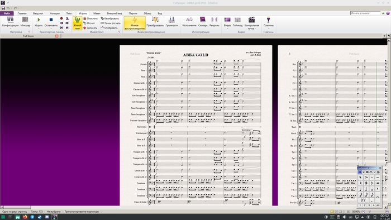Toggle the rest key on keypad

click(363, 200)
